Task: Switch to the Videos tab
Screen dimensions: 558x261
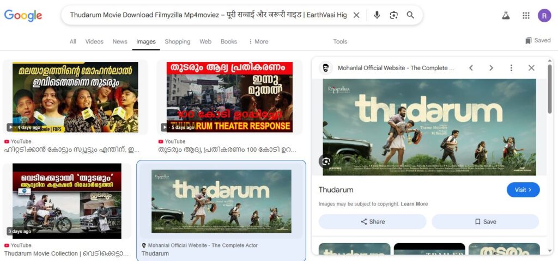Action: click(x=94, y=41)
